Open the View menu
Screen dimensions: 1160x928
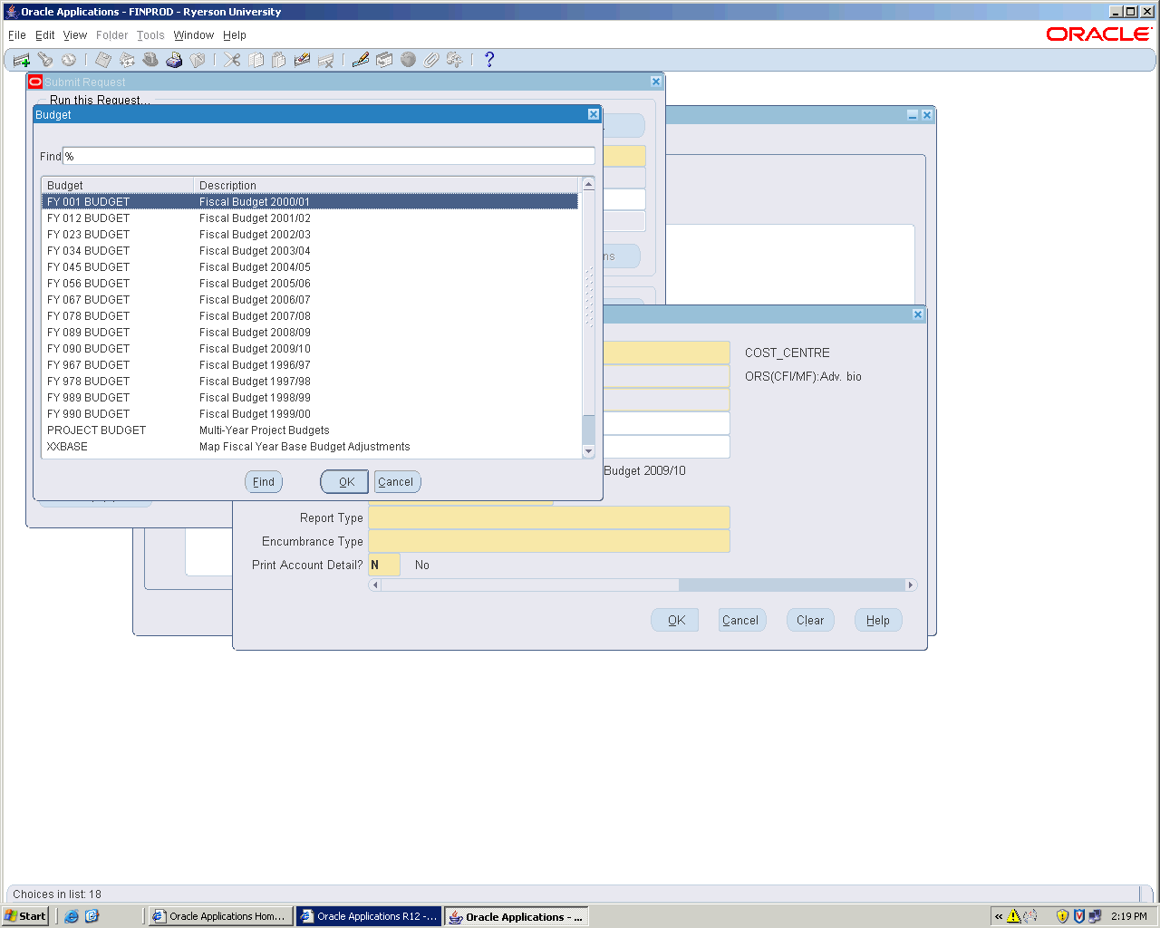pos(75,35)
